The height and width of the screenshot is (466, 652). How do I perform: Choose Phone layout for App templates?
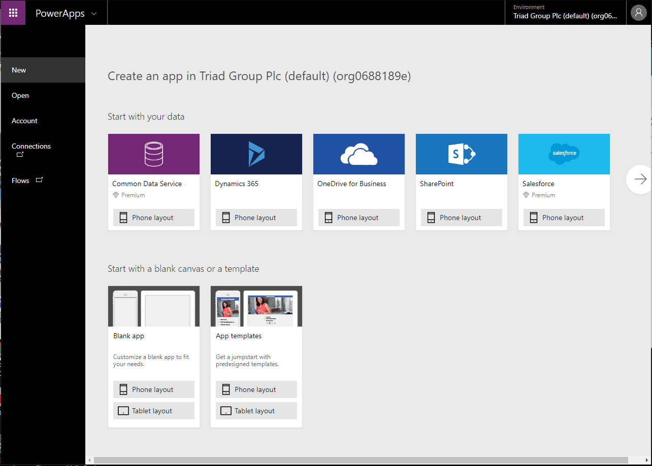click(x=256, y=389)
